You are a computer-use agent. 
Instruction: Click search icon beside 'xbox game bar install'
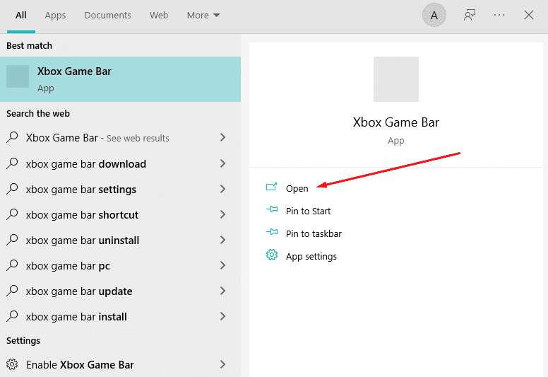tap(12, 316)
